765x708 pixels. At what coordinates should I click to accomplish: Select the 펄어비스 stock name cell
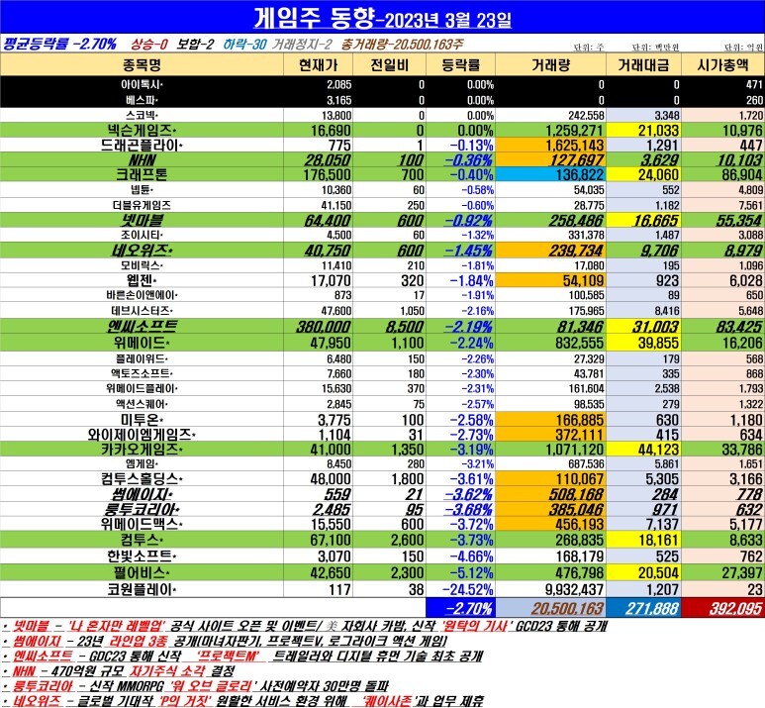(142, 572)
